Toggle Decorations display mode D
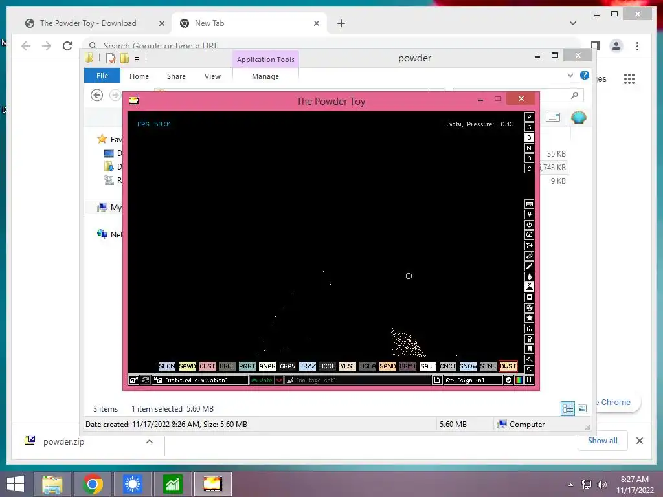This screenshot has width=663, height=497. [529, 138]
